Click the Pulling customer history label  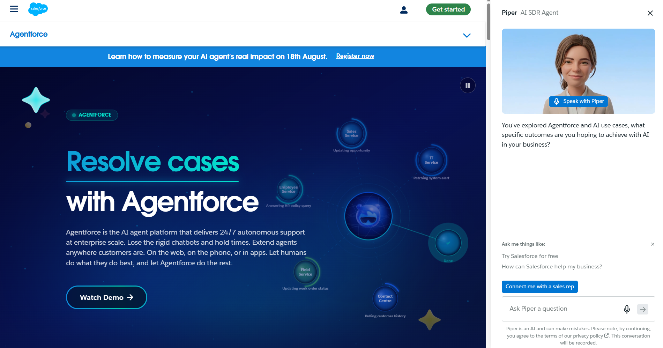(385, 316)
